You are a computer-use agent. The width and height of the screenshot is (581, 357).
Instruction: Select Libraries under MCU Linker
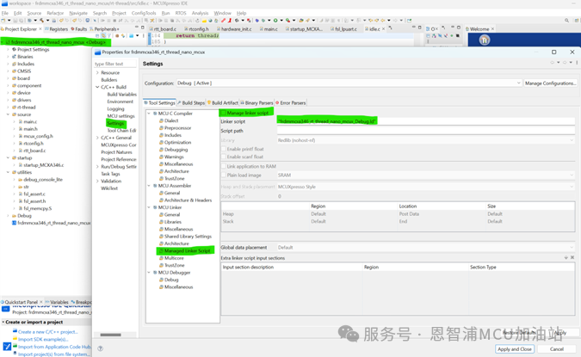tap(172, 222)
